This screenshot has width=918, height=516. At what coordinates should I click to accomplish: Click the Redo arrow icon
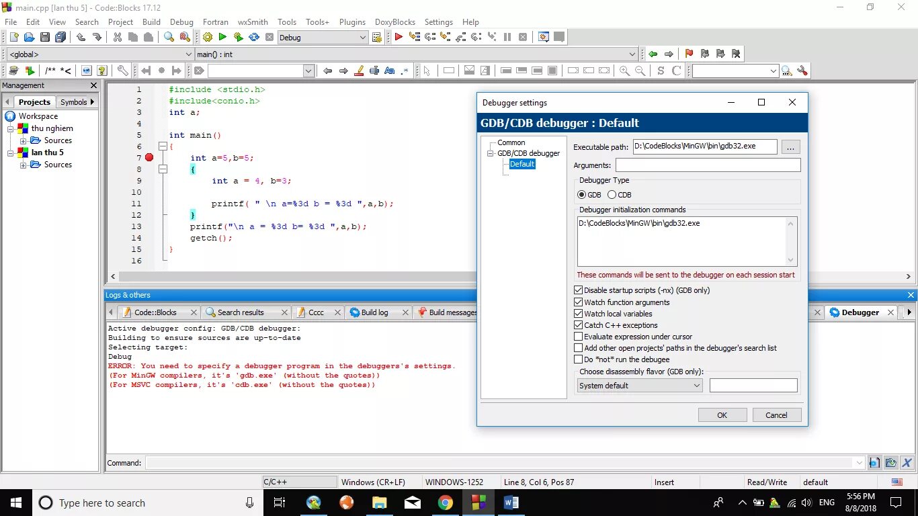click(97, 38)
